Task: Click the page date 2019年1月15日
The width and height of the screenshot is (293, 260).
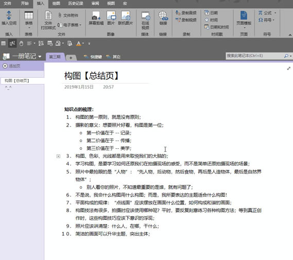Action: pyautogui.click(x=79, y=87)
